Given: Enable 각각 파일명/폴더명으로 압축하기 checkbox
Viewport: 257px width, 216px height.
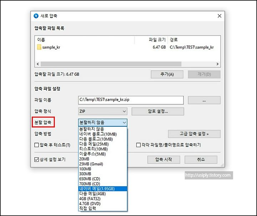Looking at the screenshot, I should point(138,145).
